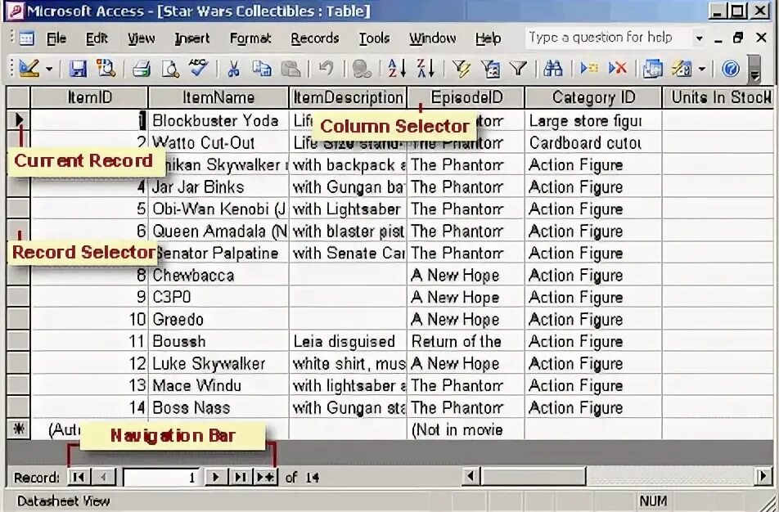Cut the selection with the scissors icon
Viewport: 779px width, 512px height.
point(233,69)
